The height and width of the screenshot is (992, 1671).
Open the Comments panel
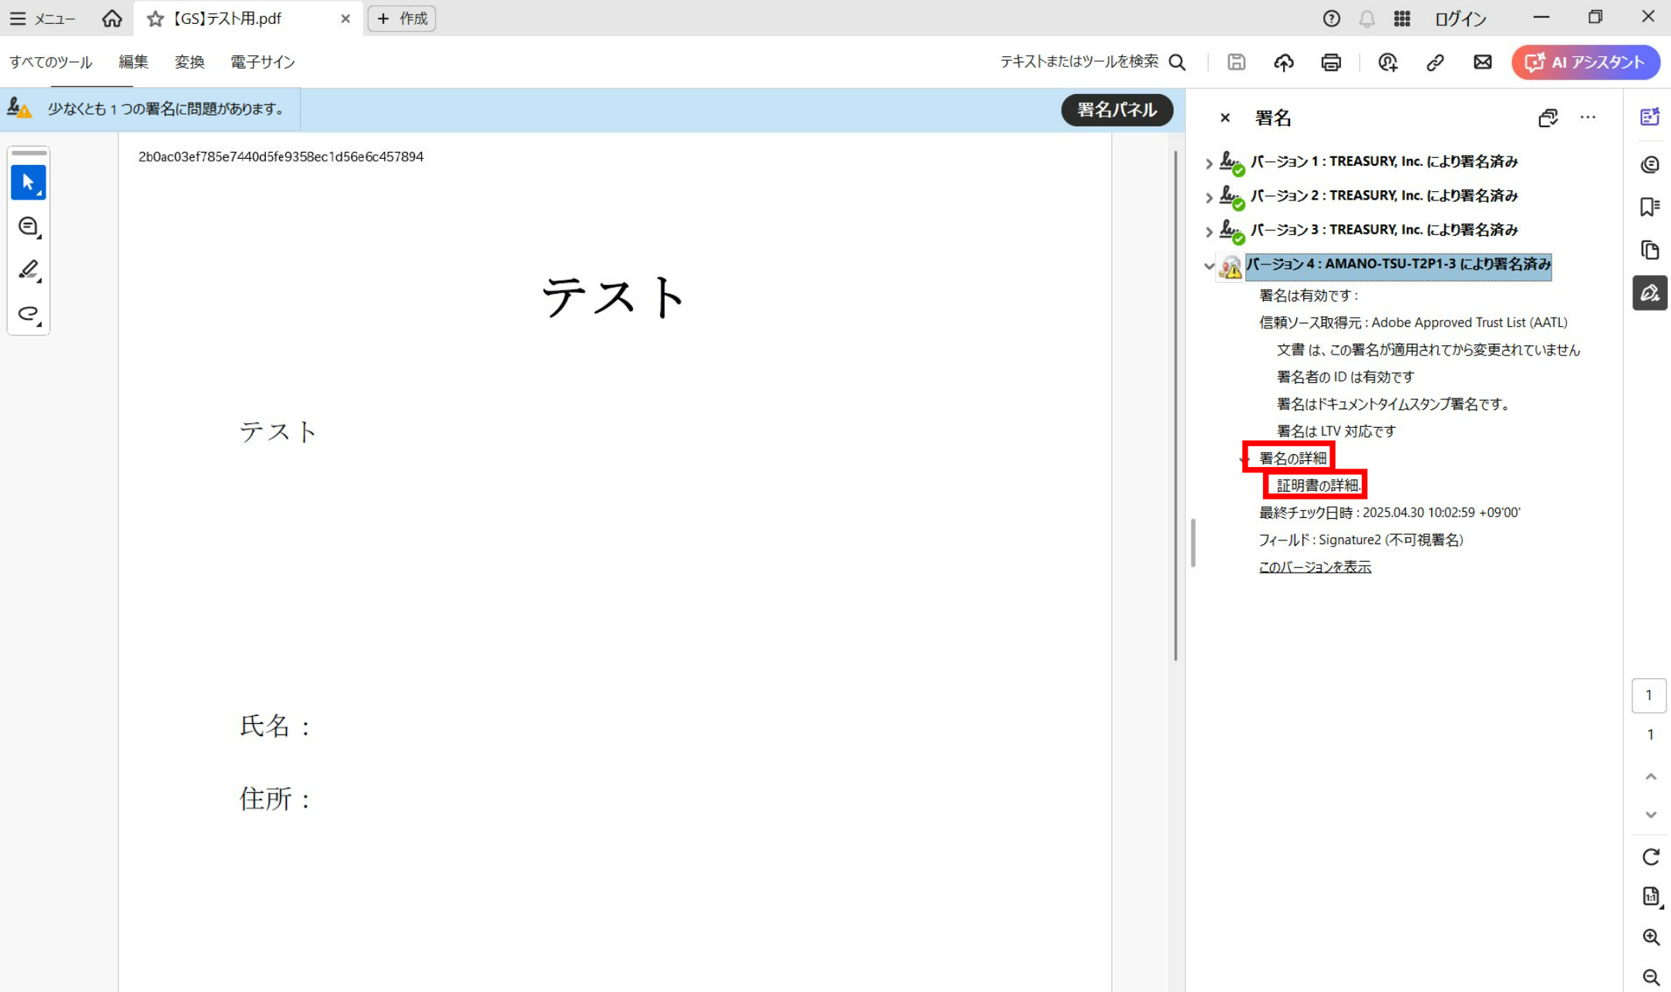(x=1650, y=163)
